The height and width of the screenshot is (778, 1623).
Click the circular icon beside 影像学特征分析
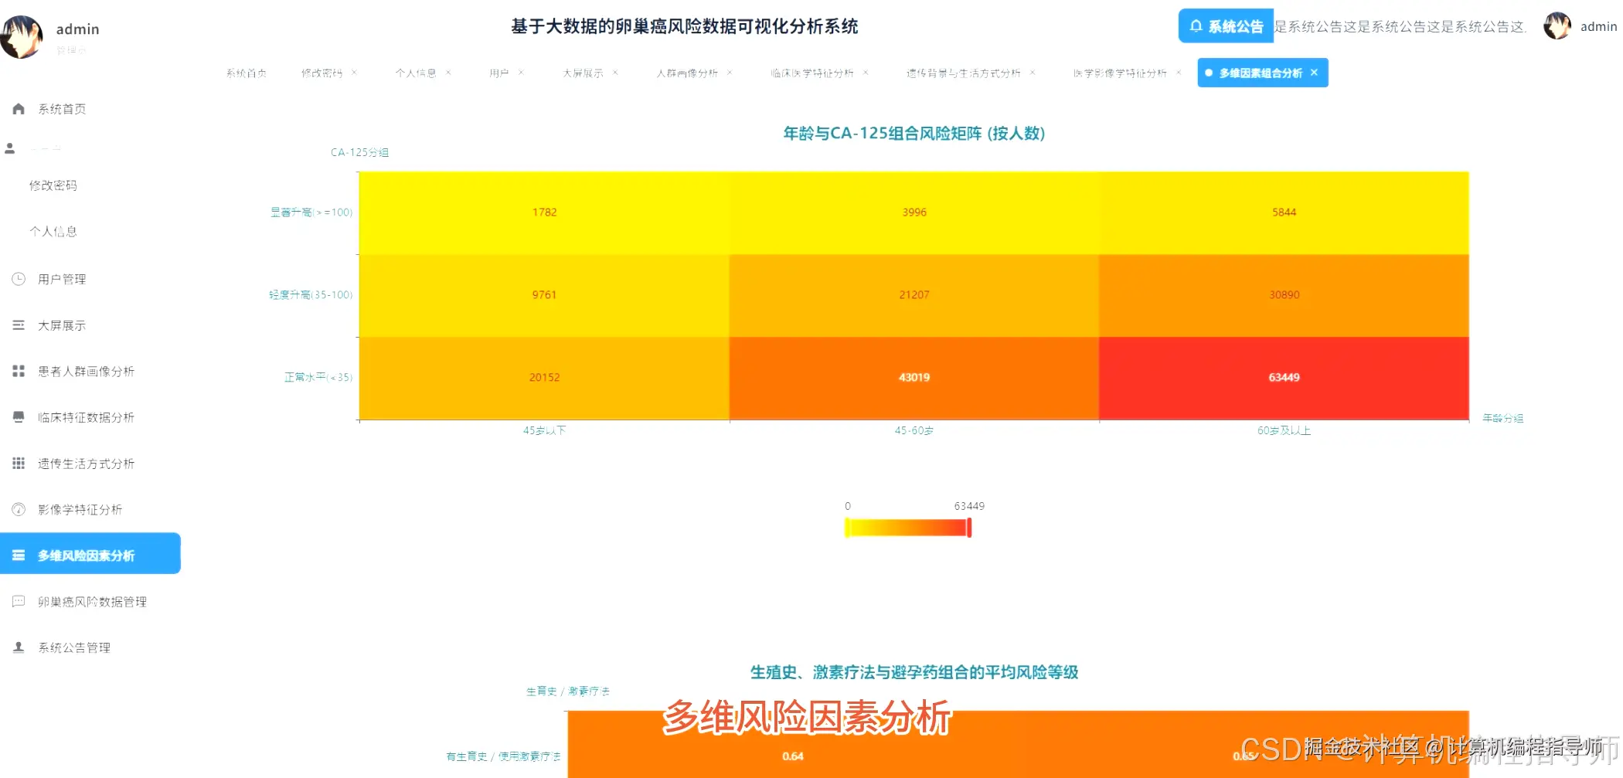click(x=19, y=509)
